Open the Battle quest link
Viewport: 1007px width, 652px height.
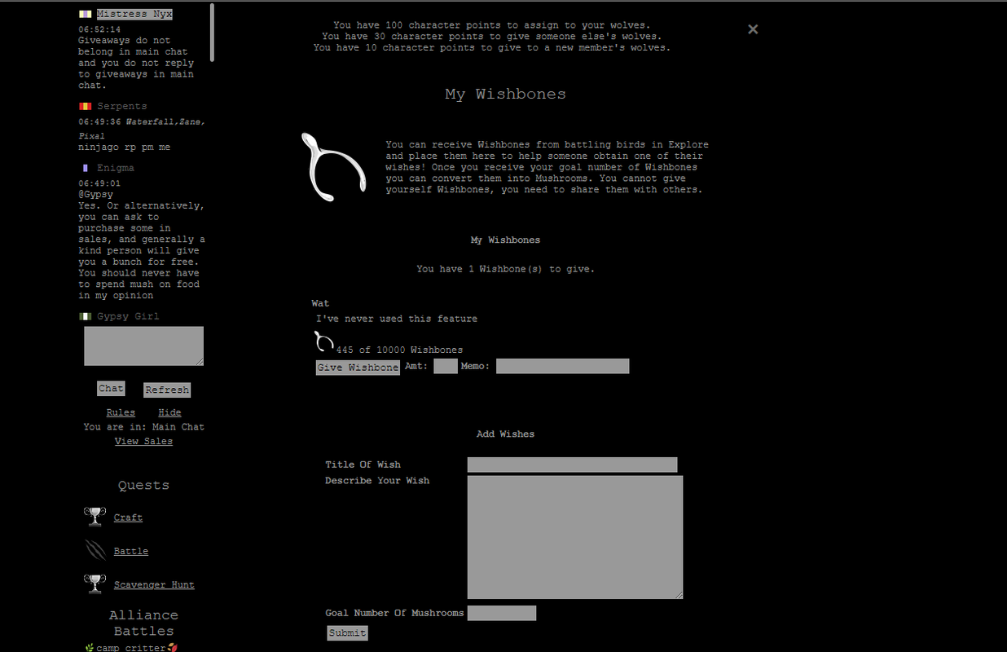coord(131,551)
